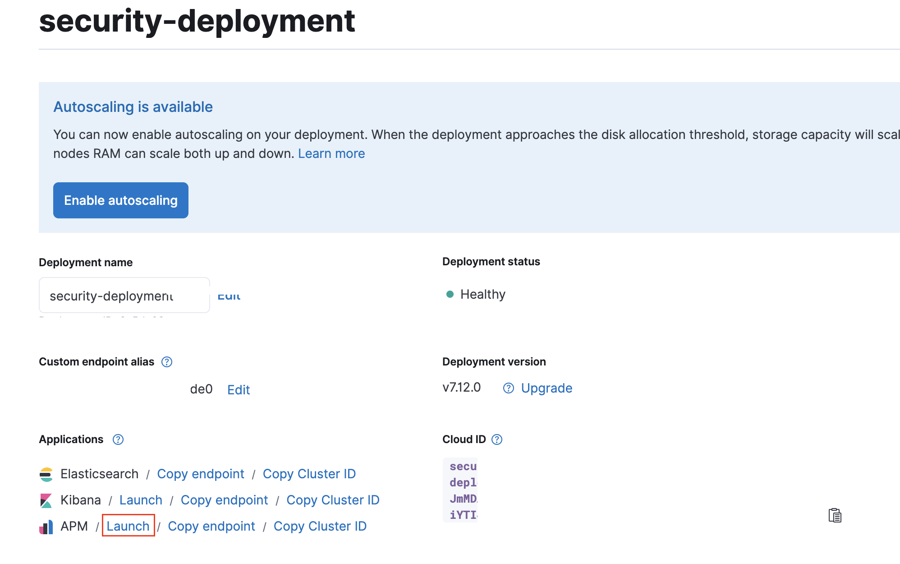Screen dimensions: 900x564
Task: Click the Kibana application icon
Action: (46, 500)
